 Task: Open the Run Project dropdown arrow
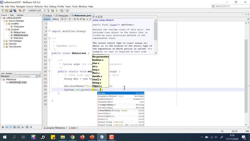[x=59, y=11]
